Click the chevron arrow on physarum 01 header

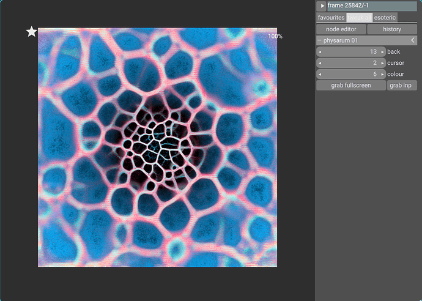[413, 40]
